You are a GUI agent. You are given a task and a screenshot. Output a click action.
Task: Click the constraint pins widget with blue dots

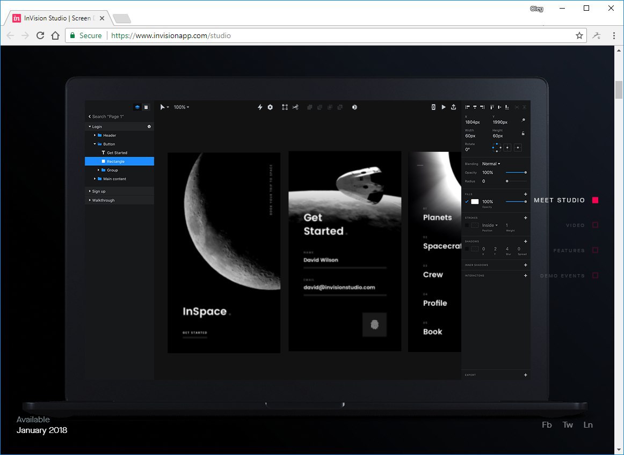click(497, 148)
